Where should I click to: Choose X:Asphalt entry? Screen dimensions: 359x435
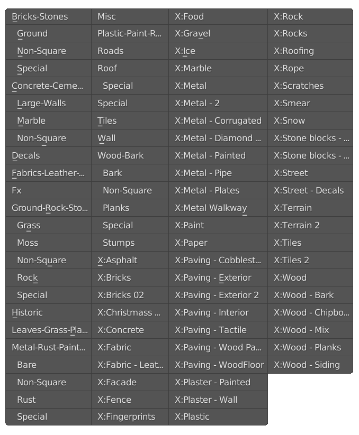coord(130,260)
